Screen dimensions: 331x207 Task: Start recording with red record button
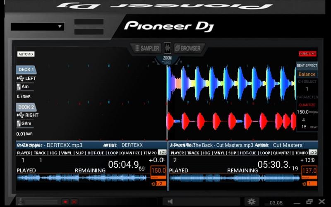65,202
